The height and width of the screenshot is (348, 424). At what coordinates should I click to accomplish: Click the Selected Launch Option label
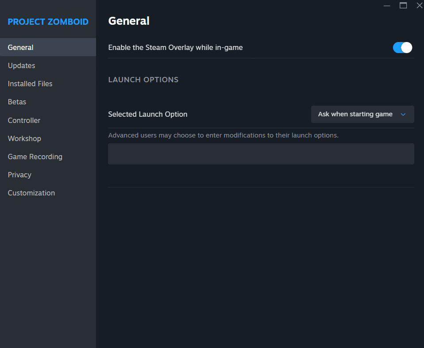147,114
